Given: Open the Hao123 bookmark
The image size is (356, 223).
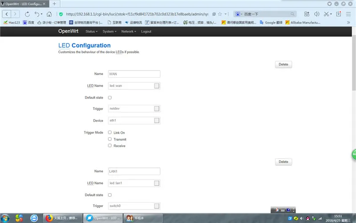Looking at the screenshot, I should (12, 23).
